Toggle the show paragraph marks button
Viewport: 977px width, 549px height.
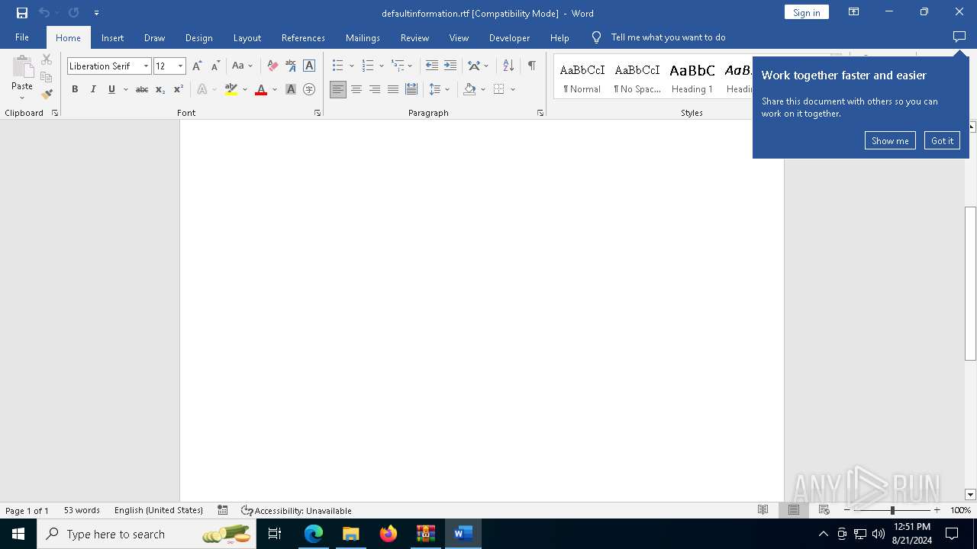coord(532,66)
